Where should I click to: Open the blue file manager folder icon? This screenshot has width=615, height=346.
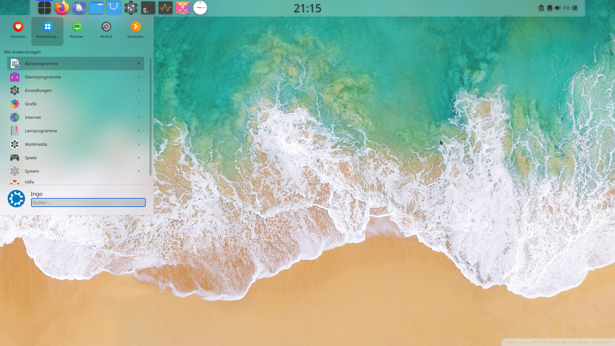point(96,8)
